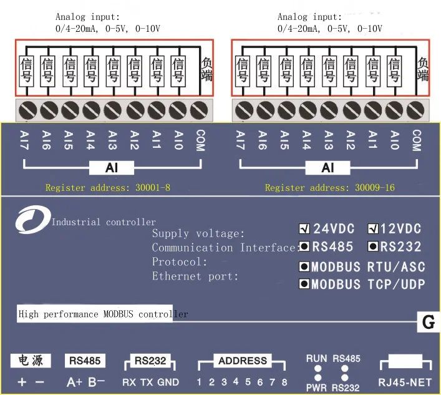Screen dimensions: 441x395
Task: Click the white G model box
Action: click(429, 322)
